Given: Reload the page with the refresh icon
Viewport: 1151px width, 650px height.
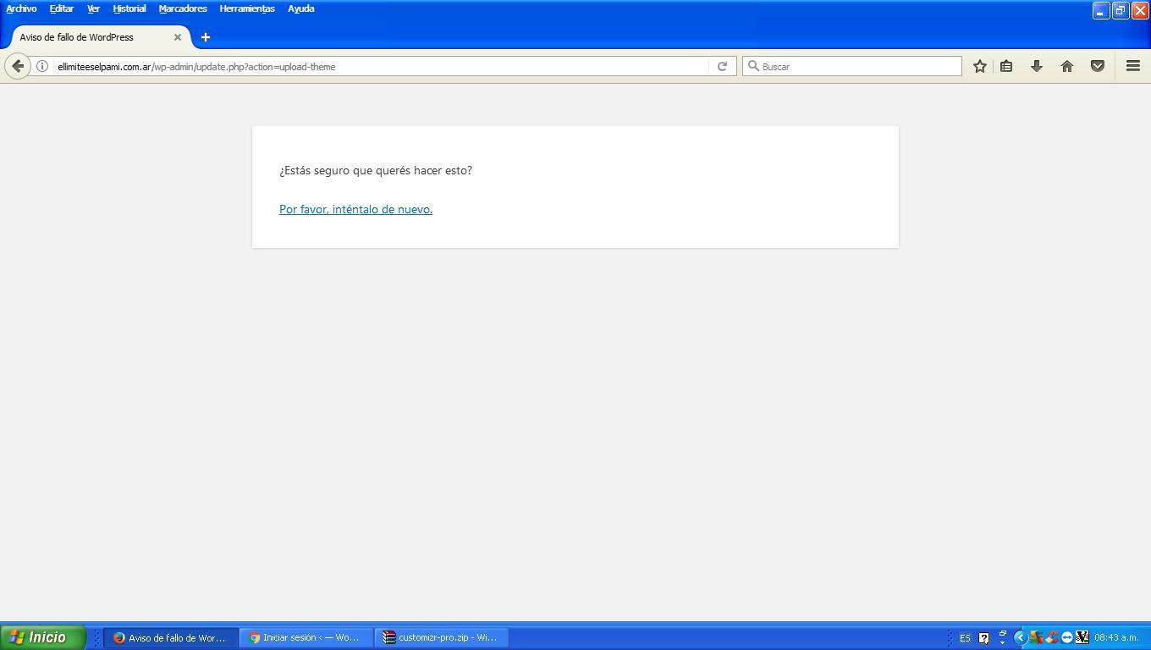Looking at the screenshot, I should [x=722, y=66].
